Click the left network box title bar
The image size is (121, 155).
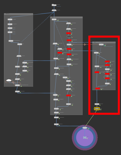point(19,14)
